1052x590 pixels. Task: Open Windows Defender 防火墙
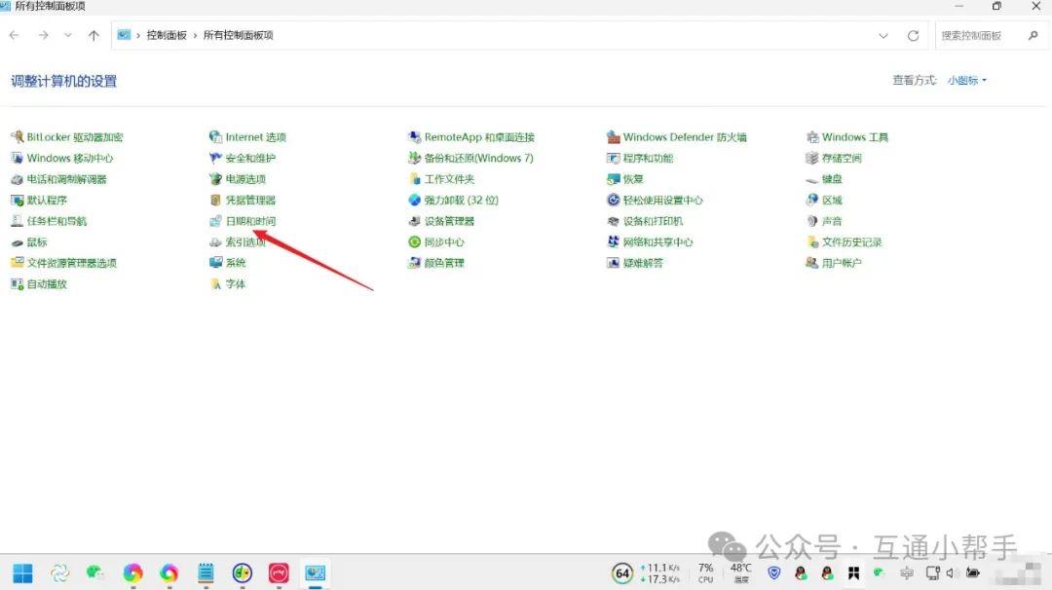pos(684,137)
